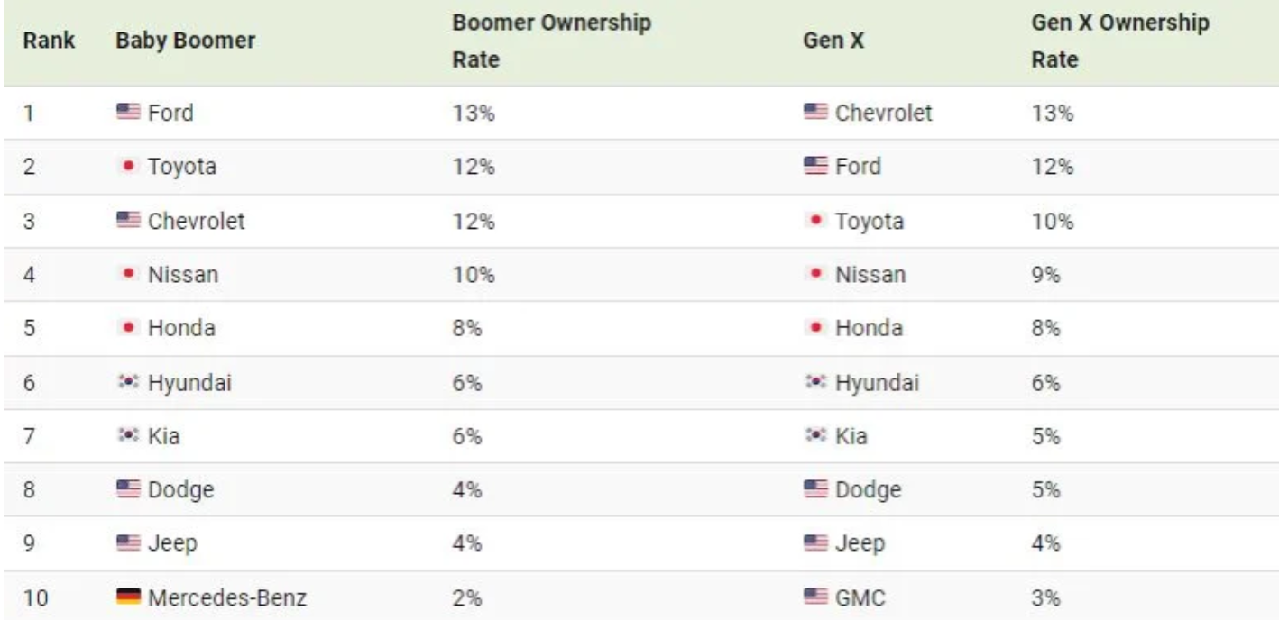The height and width of the screenshot is (620, 1279).
Task: Click the US flag beside Gen X Chevrolet
Action: pyautogui.click(x=815, y=113)
